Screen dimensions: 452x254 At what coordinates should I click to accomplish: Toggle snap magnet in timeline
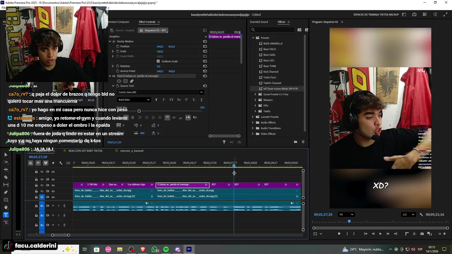[x=38, y=163]
